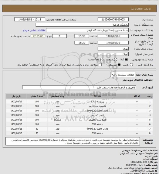The width and height of the screenshot is (159, 174).
Task: Click the price validity date 1402/08/30
Action: pos(113,43)
